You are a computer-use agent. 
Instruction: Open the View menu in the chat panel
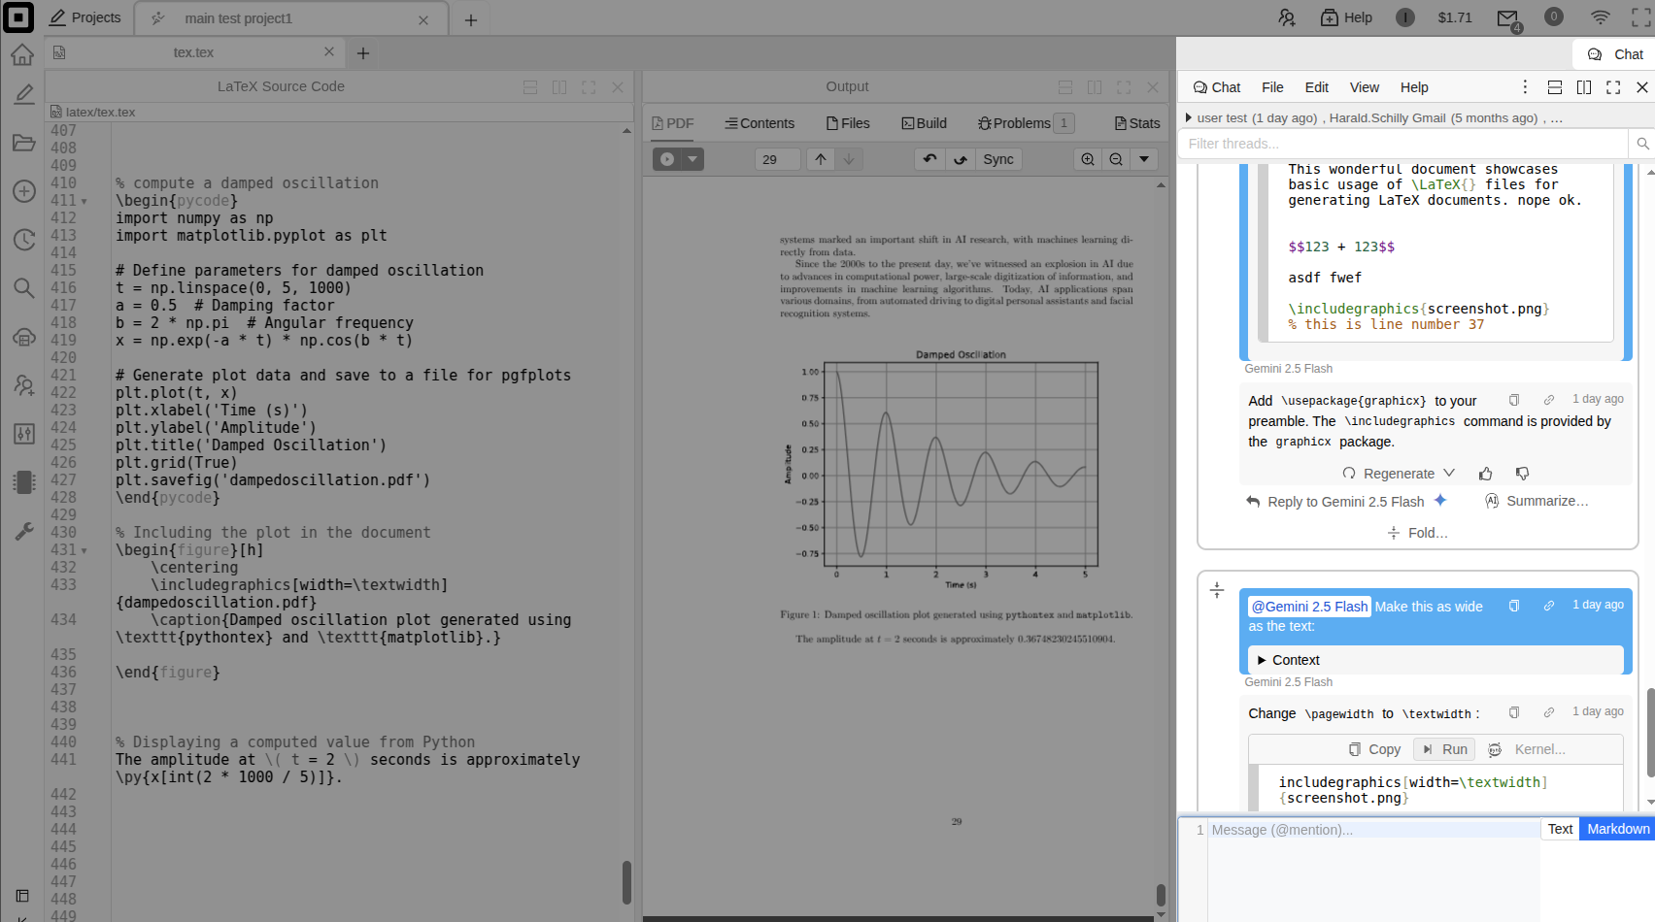(x=1364, y=86)
